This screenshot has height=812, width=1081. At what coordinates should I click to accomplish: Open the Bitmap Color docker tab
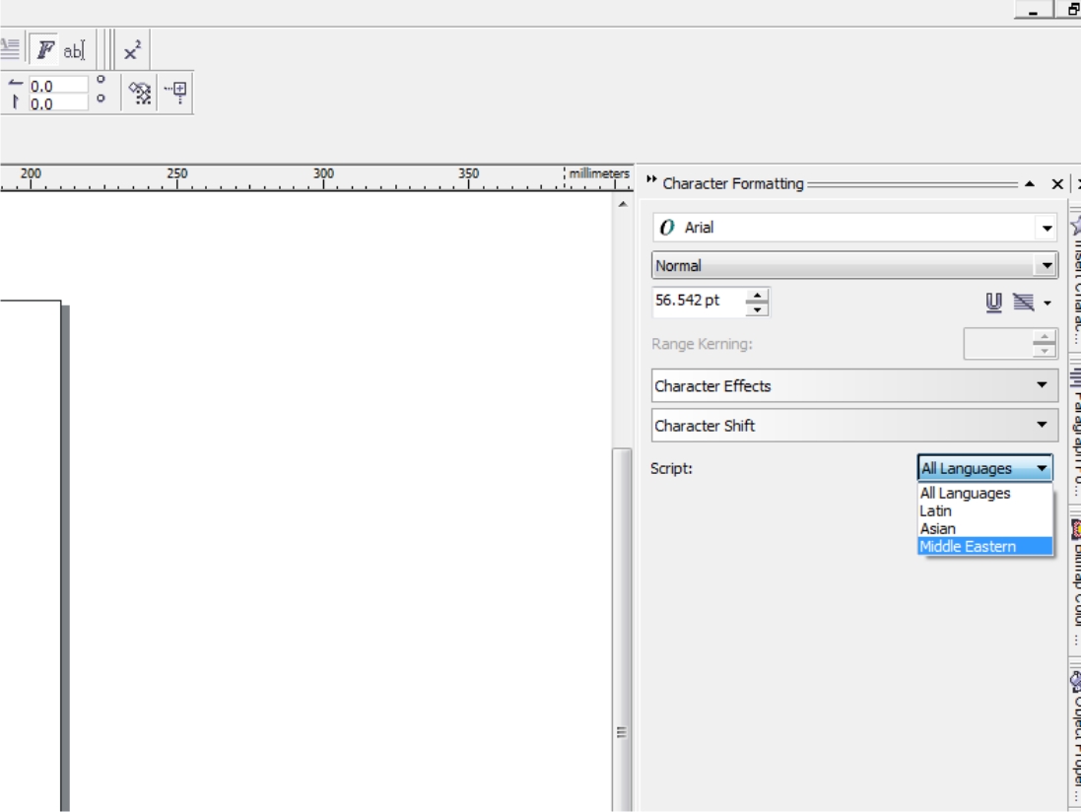pyautogui.click(x=1075, y=582)
